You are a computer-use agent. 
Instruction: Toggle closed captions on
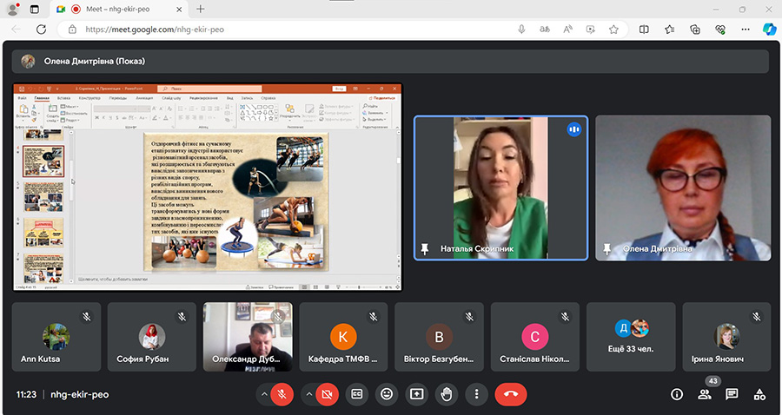point(356,394)
